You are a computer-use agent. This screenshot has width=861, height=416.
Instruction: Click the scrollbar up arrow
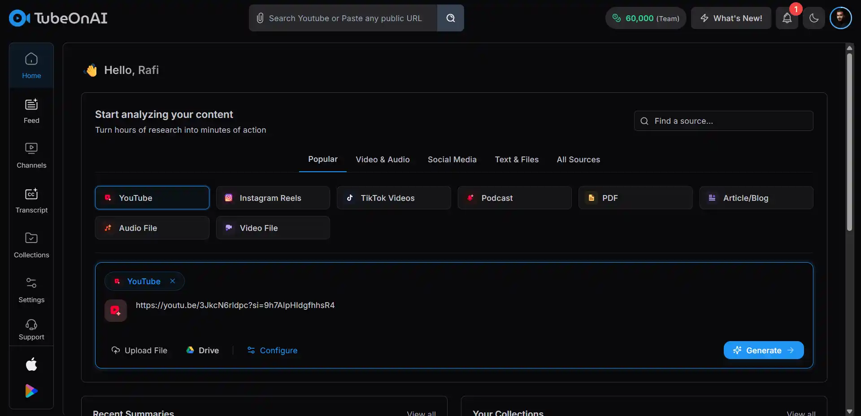tap(849, 48)
